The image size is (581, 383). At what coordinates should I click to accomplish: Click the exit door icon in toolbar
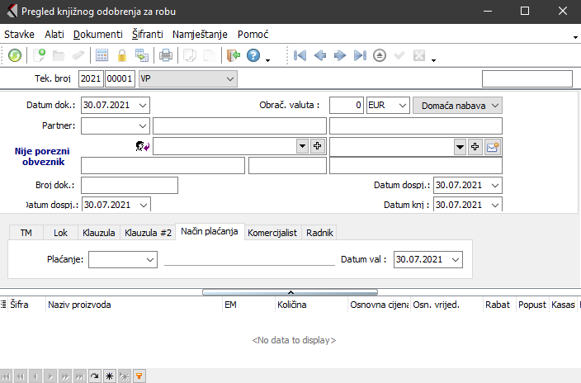pos(234,55)
